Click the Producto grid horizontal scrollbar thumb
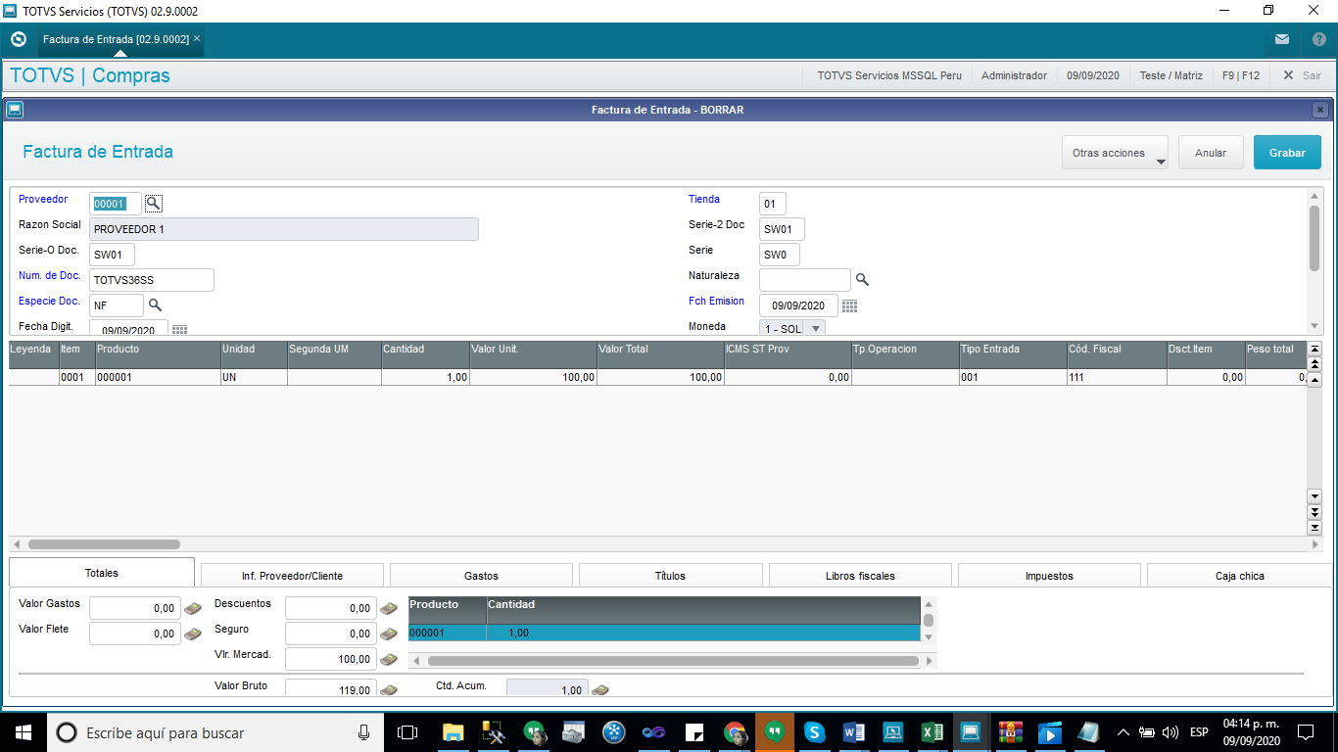The width and height of the screenshot is (1338, 752). 673,661
